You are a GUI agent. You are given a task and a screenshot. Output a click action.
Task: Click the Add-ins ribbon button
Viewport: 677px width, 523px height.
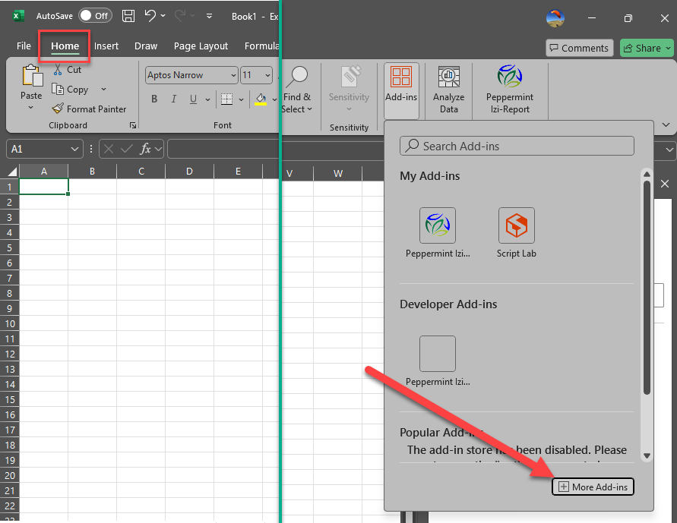[401, 90]
